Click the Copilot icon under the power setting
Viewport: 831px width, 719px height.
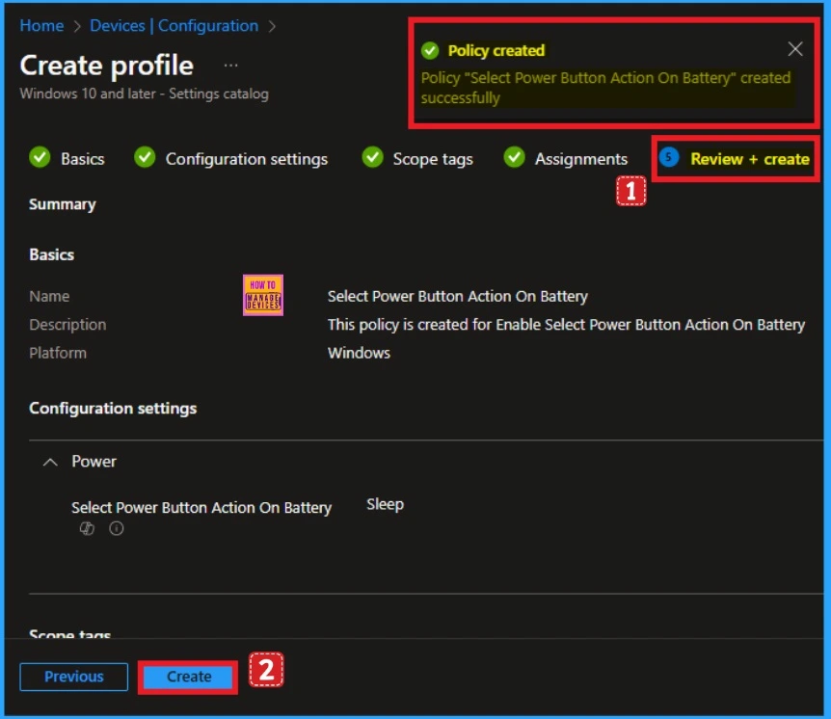click(x=87, y=528)
